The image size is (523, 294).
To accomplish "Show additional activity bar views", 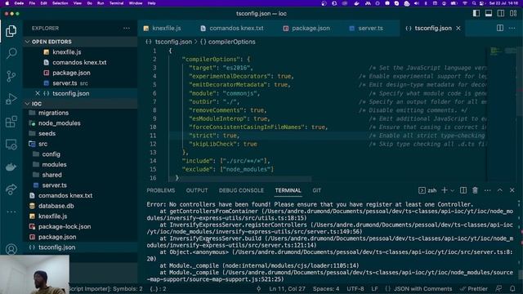I will pos(11,212).
